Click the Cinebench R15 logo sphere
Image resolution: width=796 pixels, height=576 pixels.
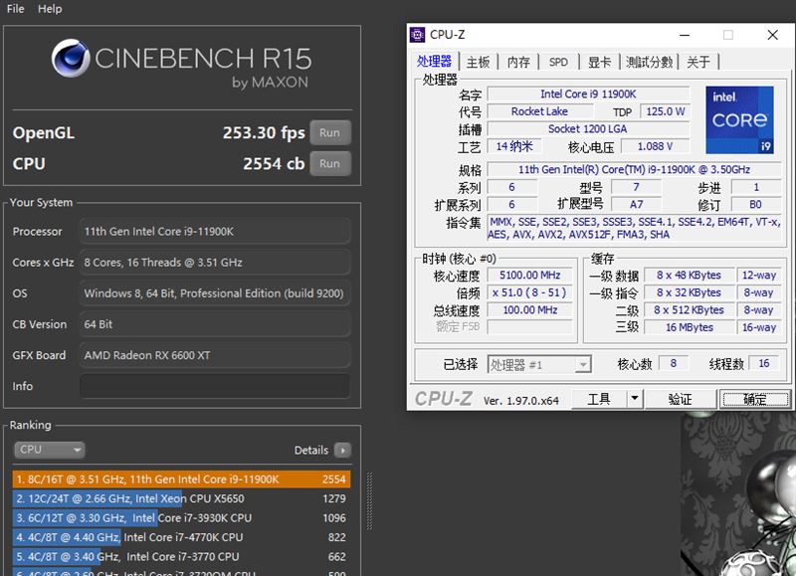(x=71, y=59)
